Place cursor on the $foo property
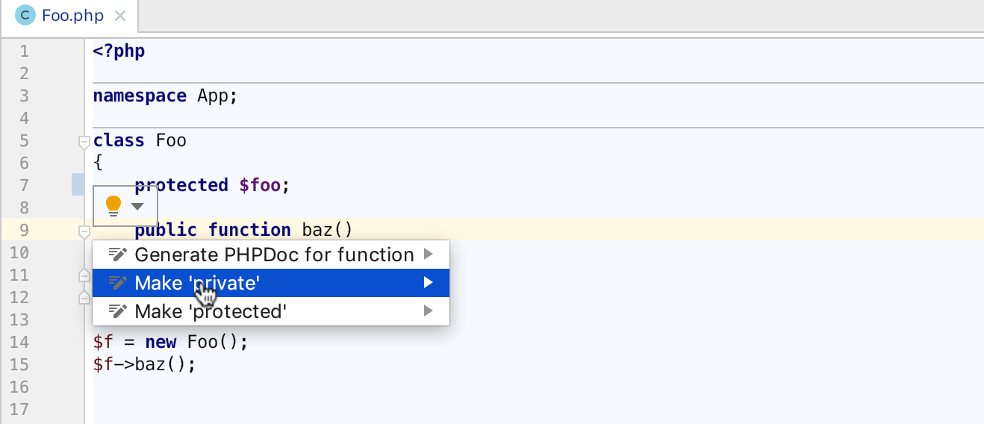The image size is (984, 424). pos(260,185)
